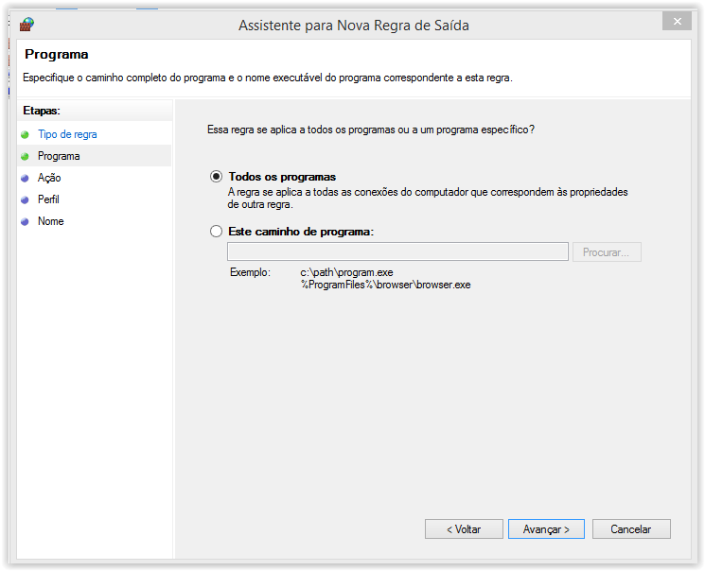Click the blue bullet beside Ação step

coord(25,178)
